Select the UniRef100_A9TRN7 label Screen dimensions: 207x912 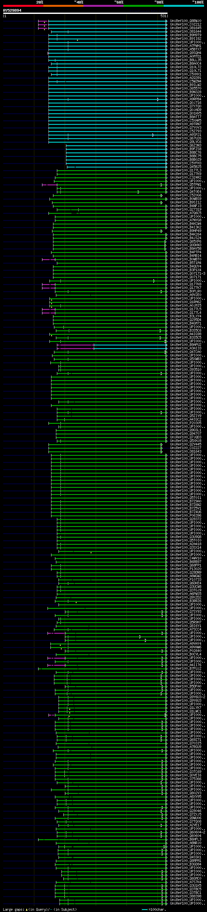[x=186, y=124]
